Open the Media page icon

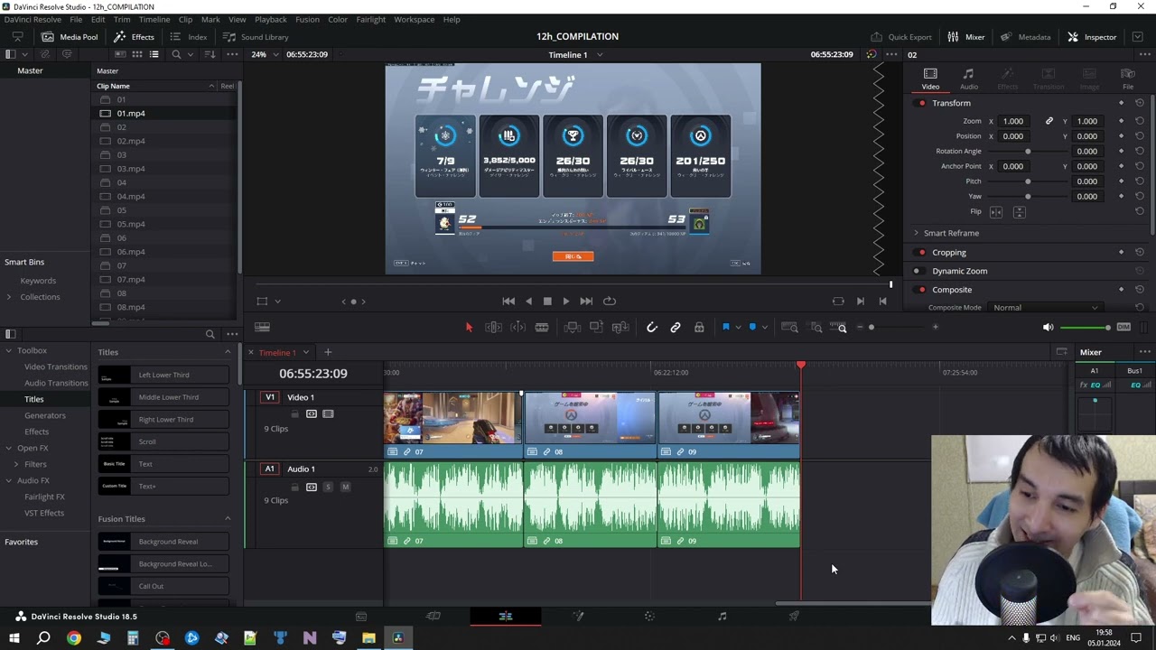click(x=361, y=617)
